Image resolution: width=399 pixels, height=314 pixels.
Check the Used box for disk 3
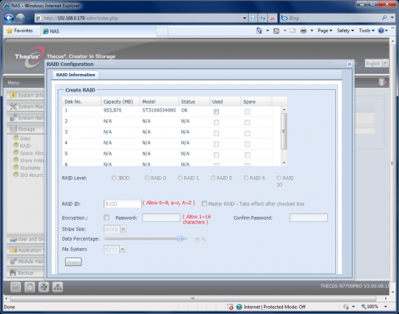pyautogui.click(x=216, y=133)
